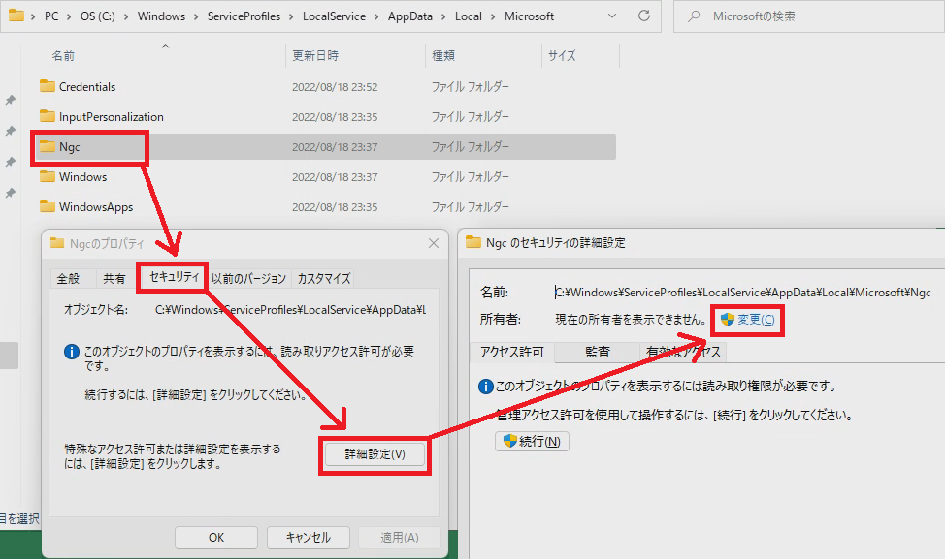Expand the chevron after ServiceProfiles in path
This screenshot has width=945, height=559.
tap(292, 16)
